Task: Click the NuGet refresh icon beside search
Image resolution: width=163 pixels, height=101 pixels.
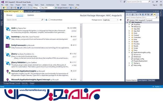Action: [x=46, y=20]
